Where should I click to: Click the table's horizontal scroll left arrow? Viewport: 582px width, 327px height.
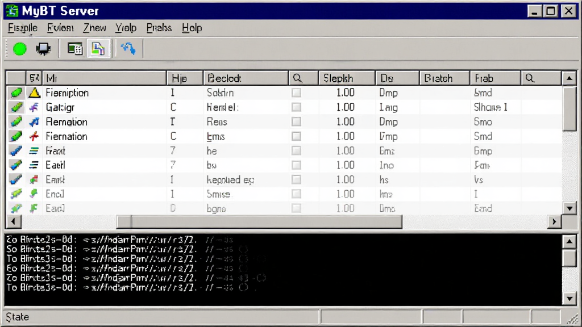click(x=14, y=222)
